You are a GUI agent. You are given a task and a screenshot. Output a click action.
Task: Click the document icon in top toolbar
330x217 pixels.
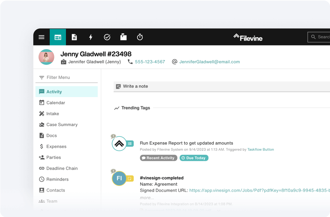74,37
